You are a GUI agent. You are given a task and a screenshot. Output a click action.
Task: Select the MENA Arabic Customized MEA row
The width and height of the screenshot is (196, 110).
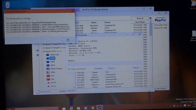pyautogui.click(x=112, y=79)
